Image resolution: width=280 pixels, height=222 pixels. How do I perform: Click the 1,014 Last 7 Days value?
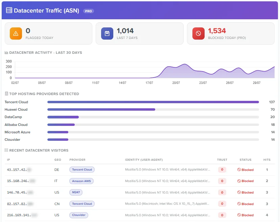tap(125, 31)
